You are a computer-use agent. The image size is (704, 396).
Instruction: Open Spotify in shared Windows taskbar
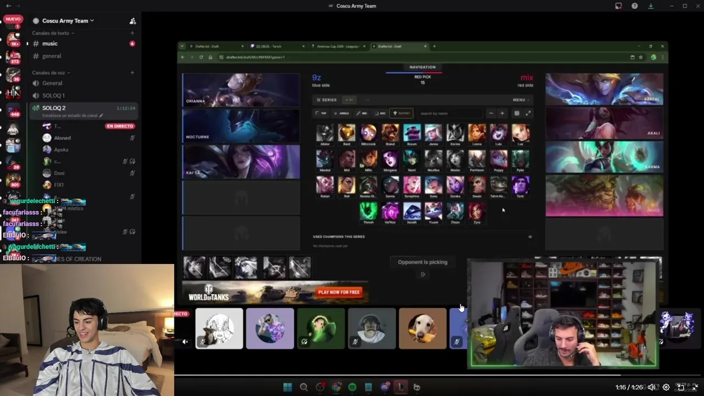pyautogui.click(x=352, y=387)
